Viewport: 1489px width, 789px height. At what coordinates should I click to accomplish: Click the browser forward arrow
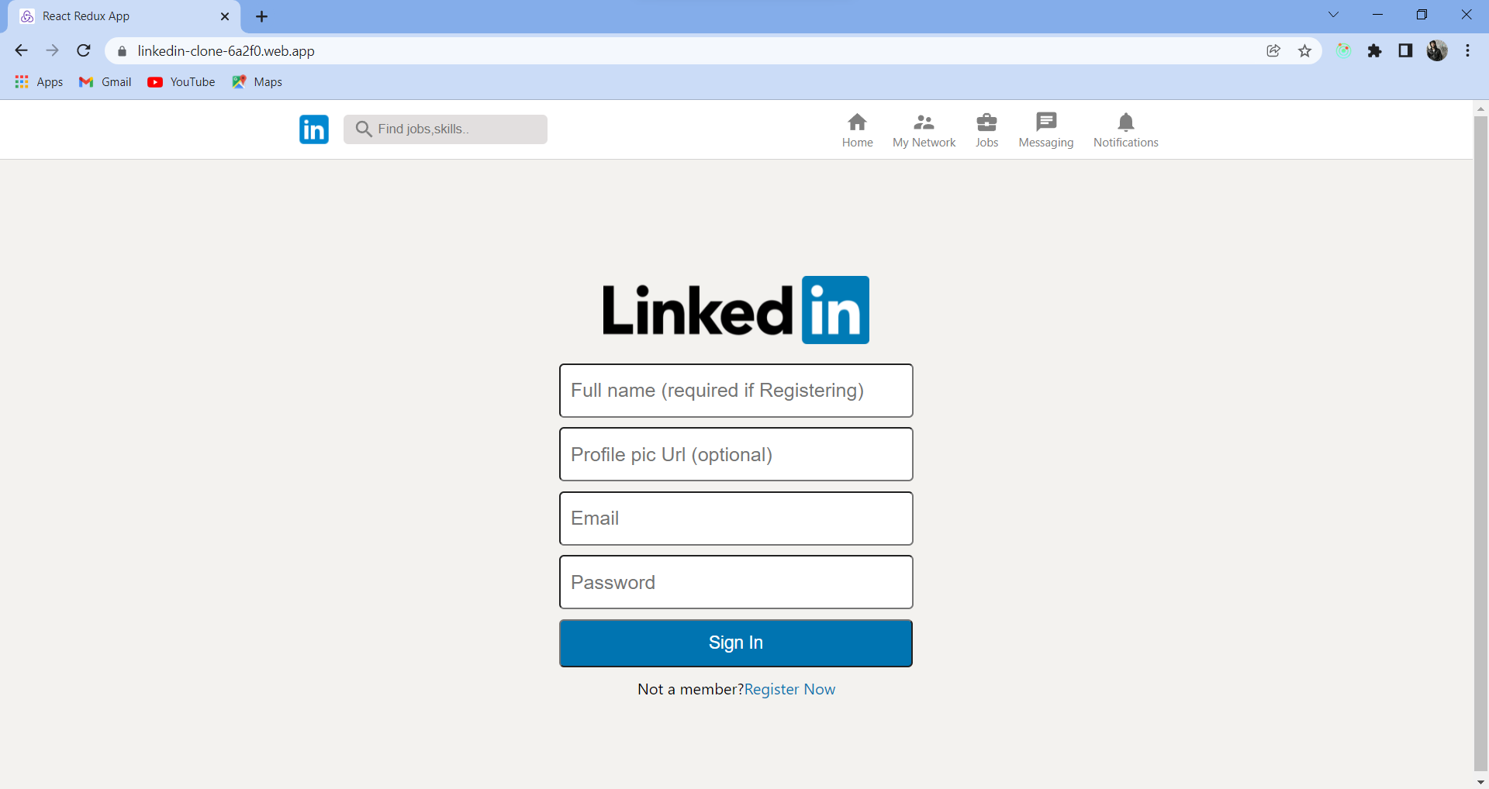click(52, 50)
